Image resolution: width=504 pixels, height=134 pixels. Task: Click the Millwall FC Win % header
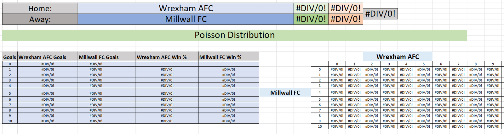click(x=229, y=57)
